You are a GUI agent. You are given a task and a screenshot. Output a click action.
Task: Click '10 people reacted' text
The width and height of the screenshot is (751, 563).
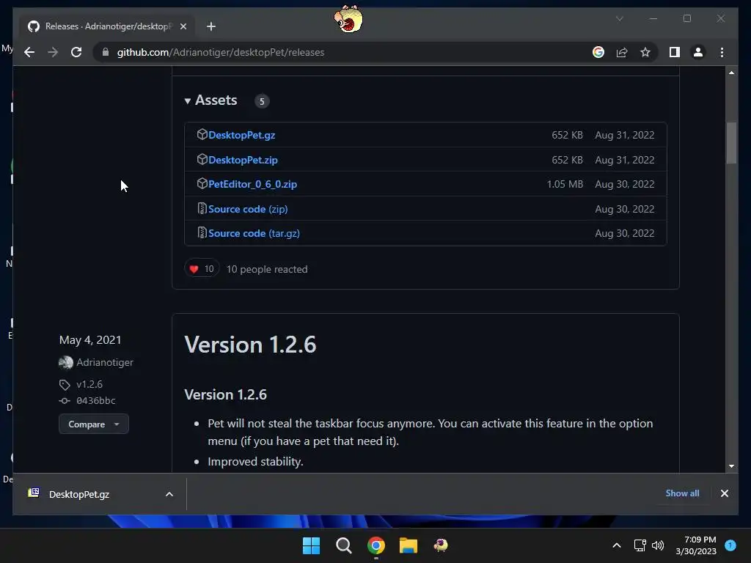click(267, 269)
